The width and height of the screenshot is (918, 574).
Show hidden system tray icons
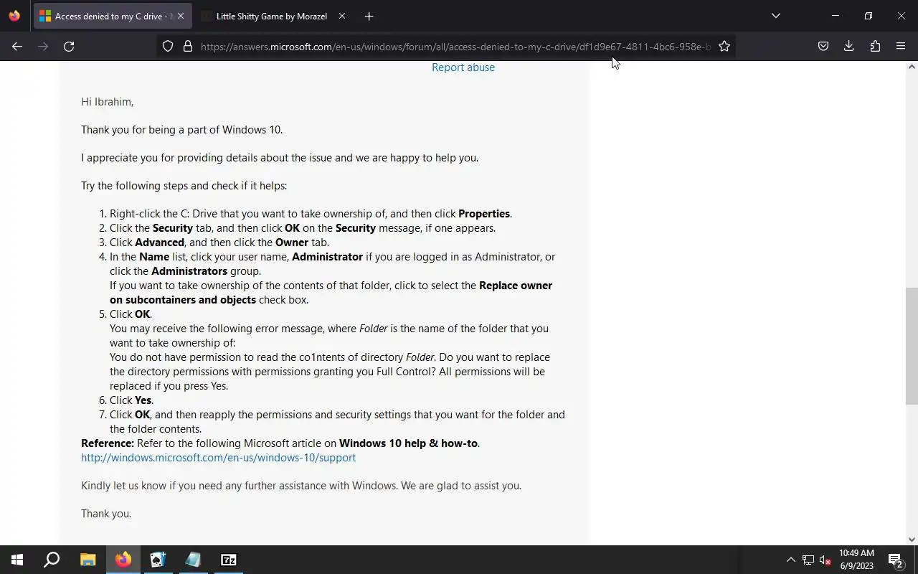[x=790, y=560]
